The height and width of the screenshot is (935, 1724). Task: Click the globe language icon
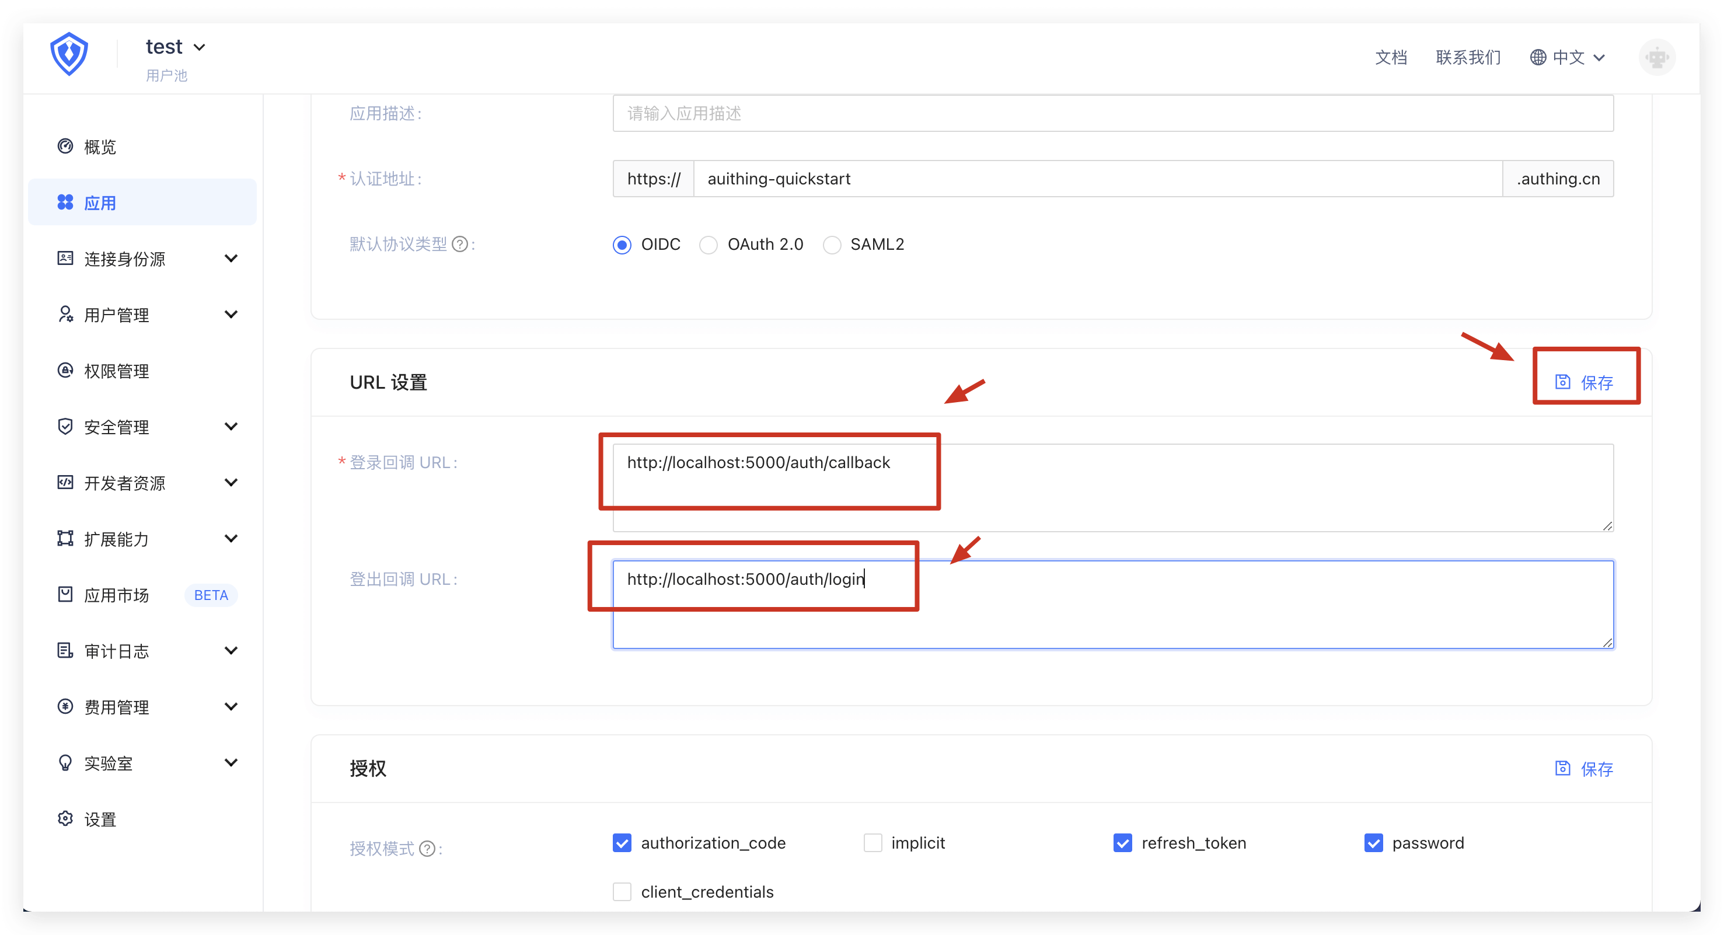[x=1538, y=58]
